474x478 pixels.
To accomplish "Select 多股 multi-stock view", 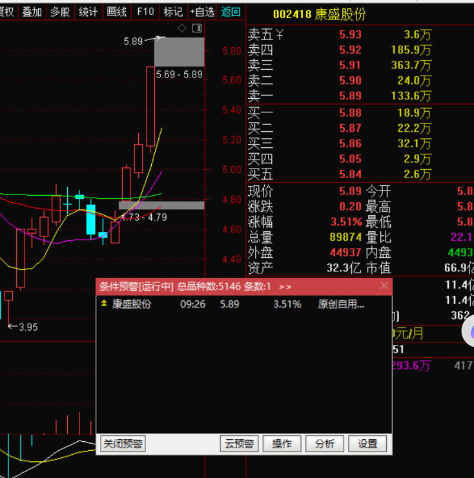I will click(60, 12).
